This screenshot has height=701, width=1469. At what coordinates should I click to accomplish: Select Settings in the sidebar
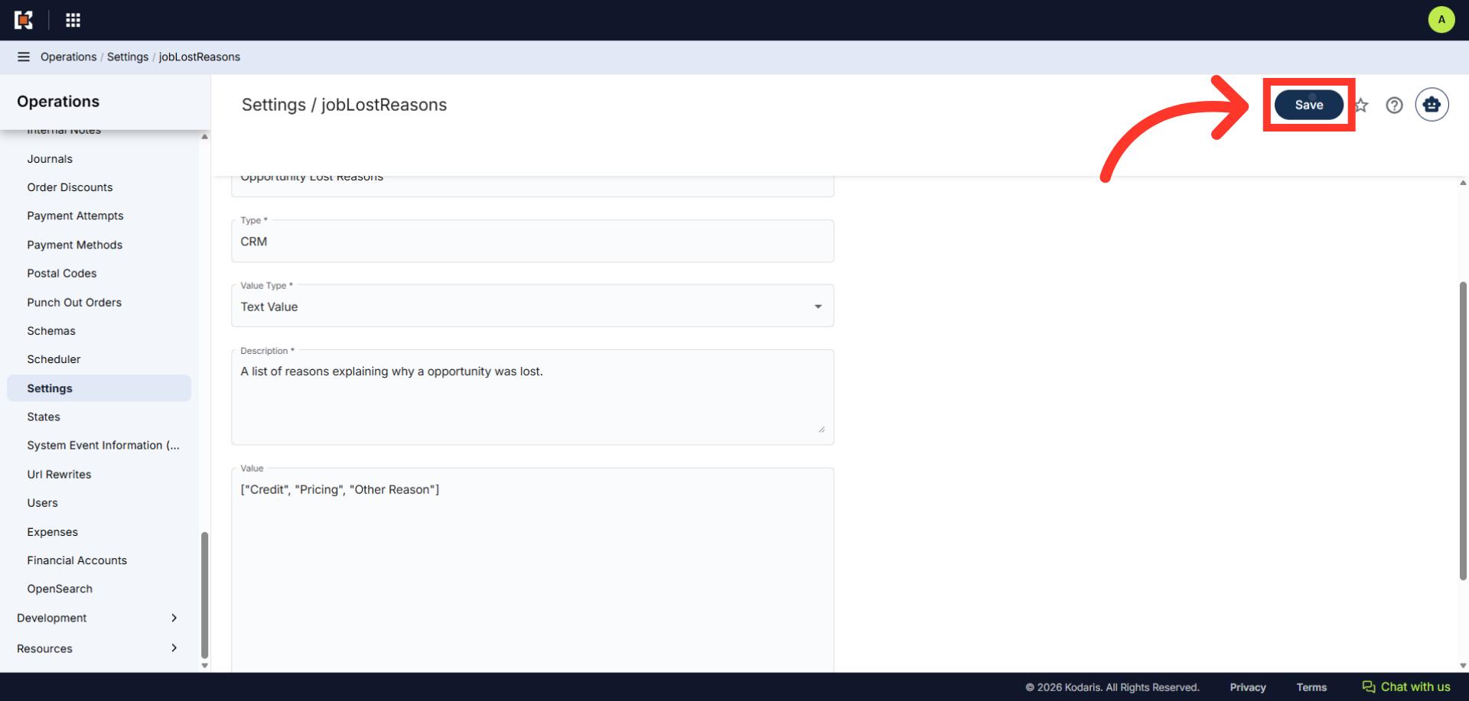(x=99, y=388)
